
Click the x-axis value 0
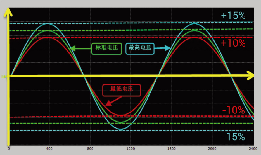click(x=9, y=149)
